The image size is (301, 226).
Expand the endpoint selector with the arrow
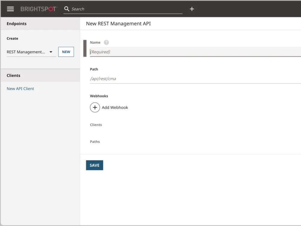pyautogui.click(x=51, y=52)
